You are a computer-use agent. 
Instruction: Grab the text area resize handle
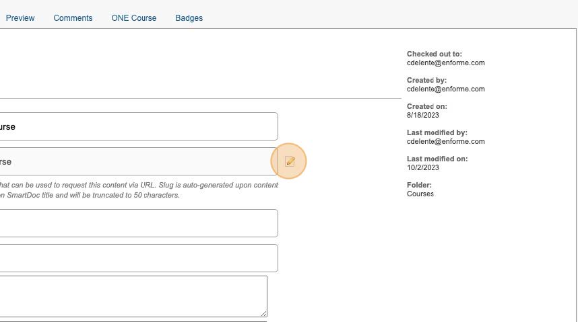[263, 313]
